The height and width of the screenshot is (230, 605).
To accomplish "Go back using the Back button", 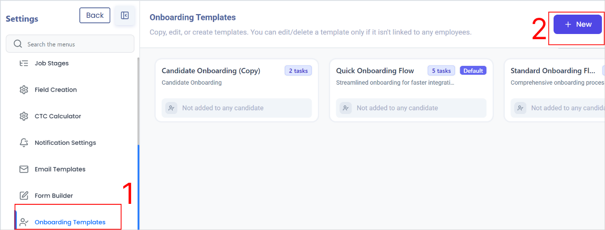I will (95, 15).
